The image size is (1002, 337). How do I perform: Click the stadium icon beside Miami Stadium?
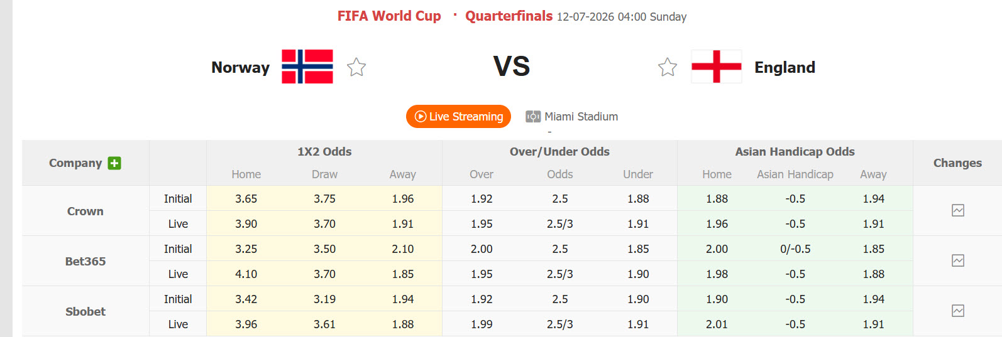(533, 117)
